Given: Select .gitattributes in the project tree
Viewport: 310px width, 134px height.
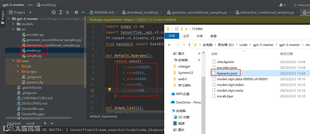Looking at the screenshot, I should tap(32, 87).
